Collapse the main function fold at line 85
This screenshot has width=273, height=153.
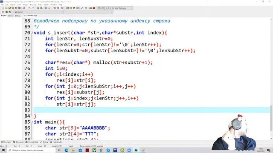pos(32,122)
